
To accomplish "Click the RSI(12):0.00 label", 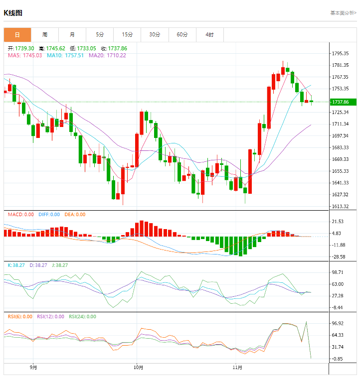I will [50, 317].
